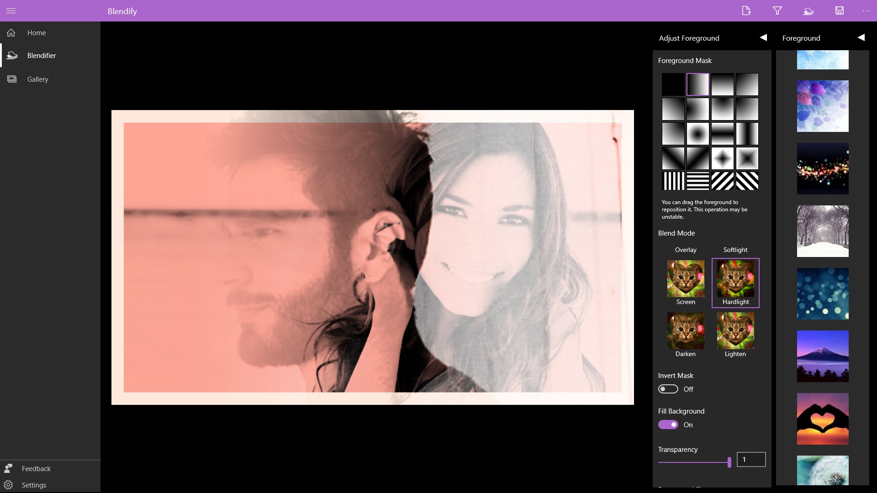Open the filter funnel icon

coord(777,10)
